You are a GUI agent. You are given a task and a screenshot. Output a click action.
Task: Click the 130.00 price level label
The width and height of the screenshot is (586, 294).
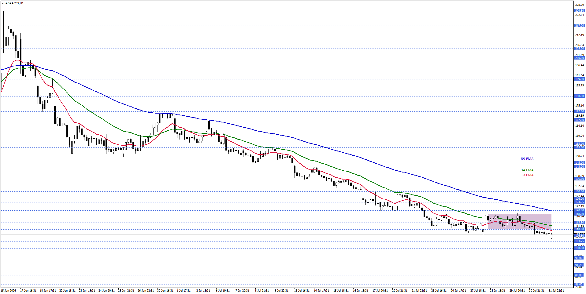(x=580, y=191)
